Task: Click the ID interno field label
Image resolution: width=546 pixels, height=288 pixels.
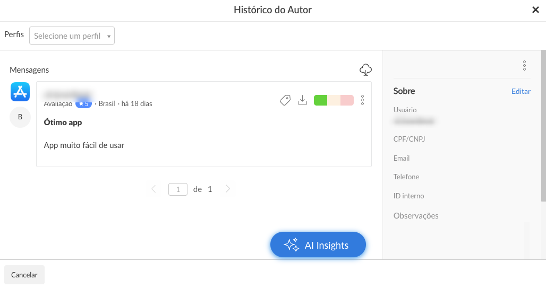Action: (x=409, y=196)
